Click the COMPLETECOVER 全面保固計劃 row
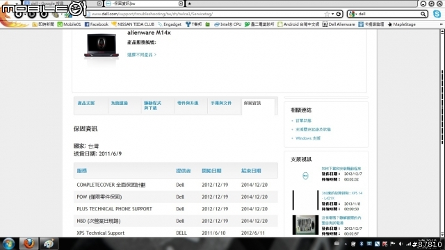 176,185
